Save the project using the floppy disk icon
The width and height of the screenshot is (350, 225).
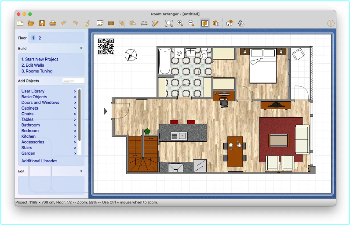[42, 23]
